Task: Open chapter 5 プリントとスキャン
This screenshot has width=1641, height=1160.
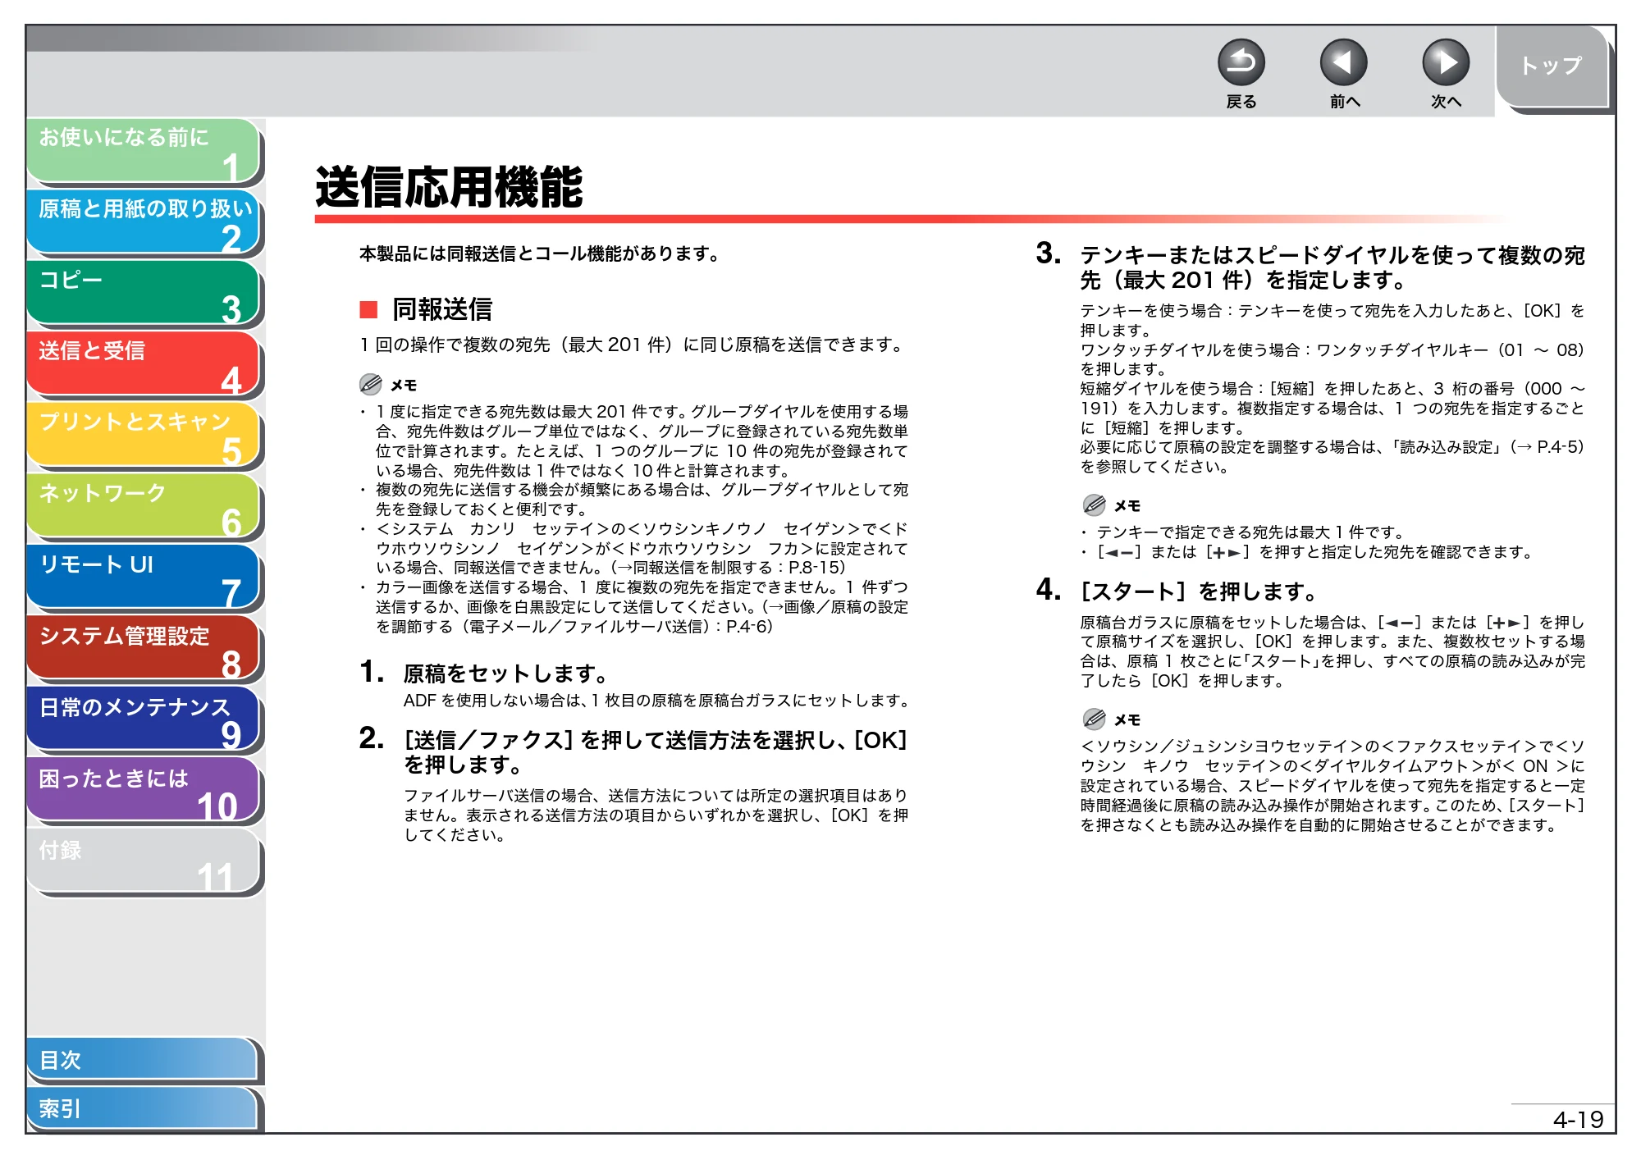Action: tap(143, 436)
